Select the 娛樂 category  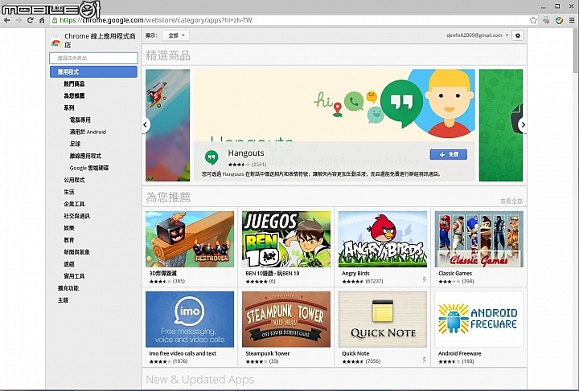click(x=68, y=228)
